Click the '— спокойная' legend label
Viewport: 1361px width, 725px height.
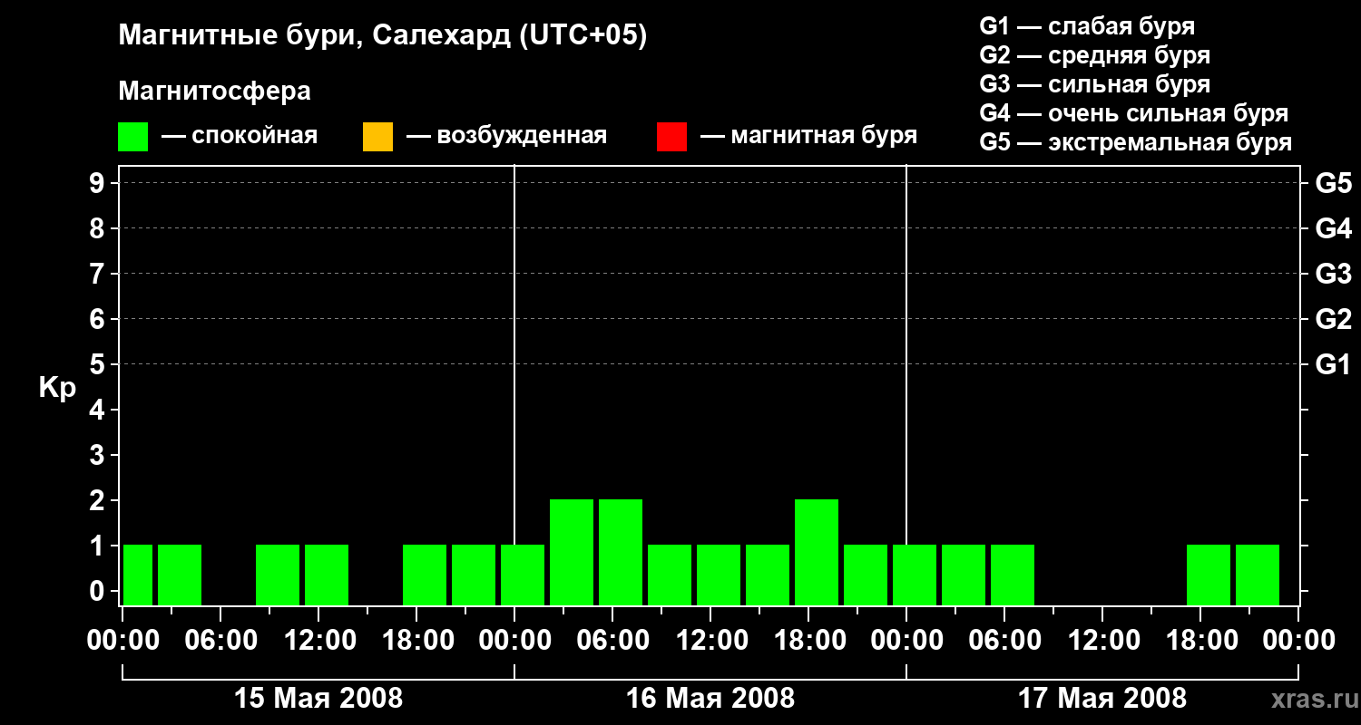pos(240,137)
